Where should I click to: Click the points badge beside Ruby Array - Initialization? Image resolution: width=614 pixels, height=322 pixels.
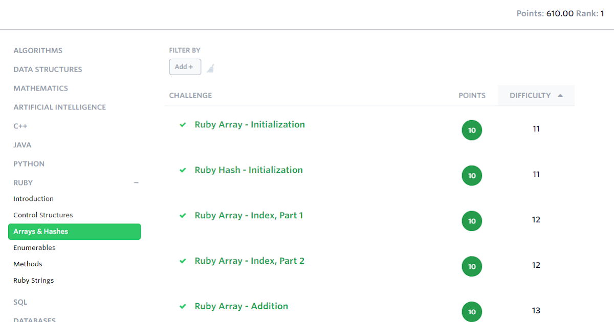click(471, 130)
